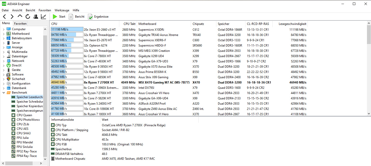
Task: Click the highlighted 46940 MB/s result bar
Action: (67, 82)
